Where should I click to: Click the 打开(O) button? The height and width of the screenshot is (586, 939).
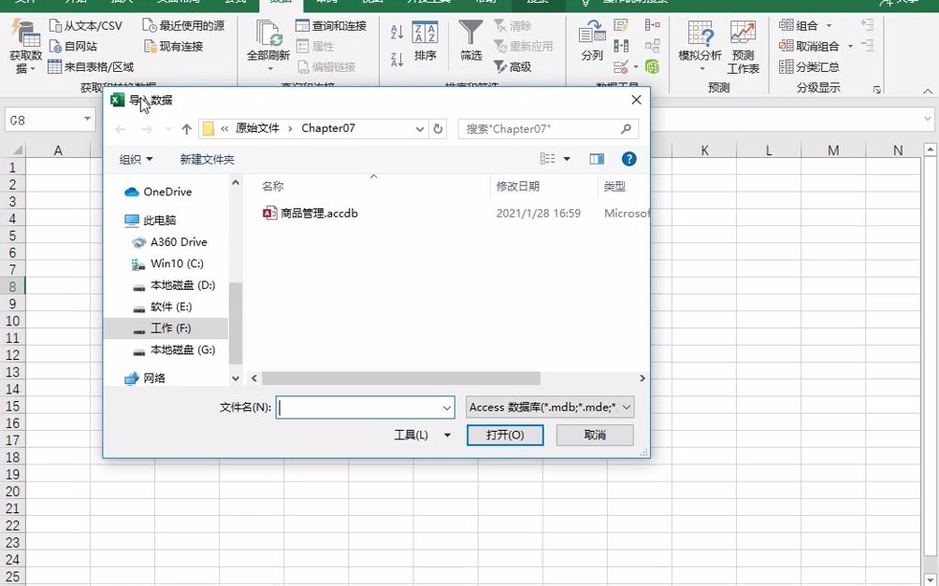point(504,436)
